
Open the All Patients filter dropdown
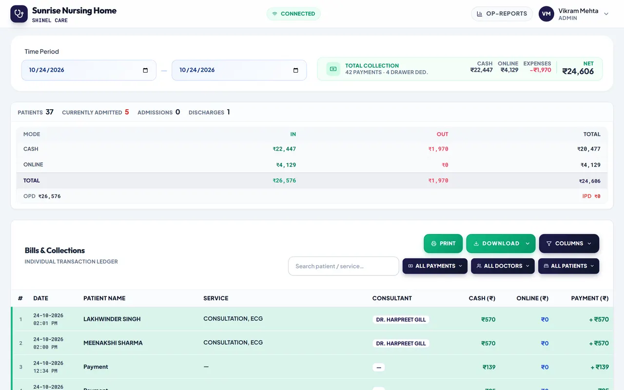[x=568, y=266]
